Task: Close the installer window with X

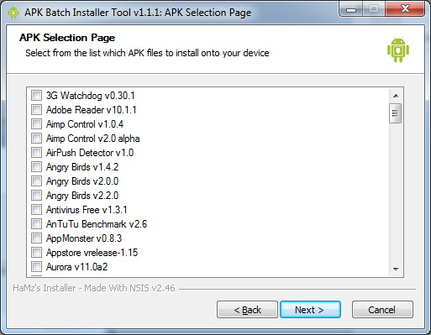Action: pos(405,9)
